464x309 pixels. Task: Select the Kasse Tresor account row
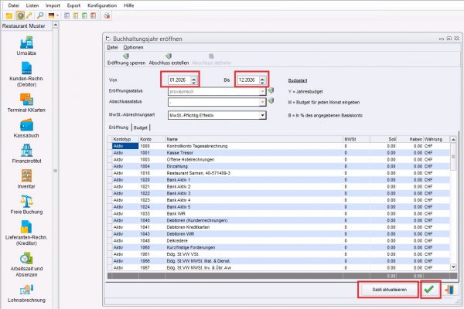pyautogui.click(x=232, y=151)
